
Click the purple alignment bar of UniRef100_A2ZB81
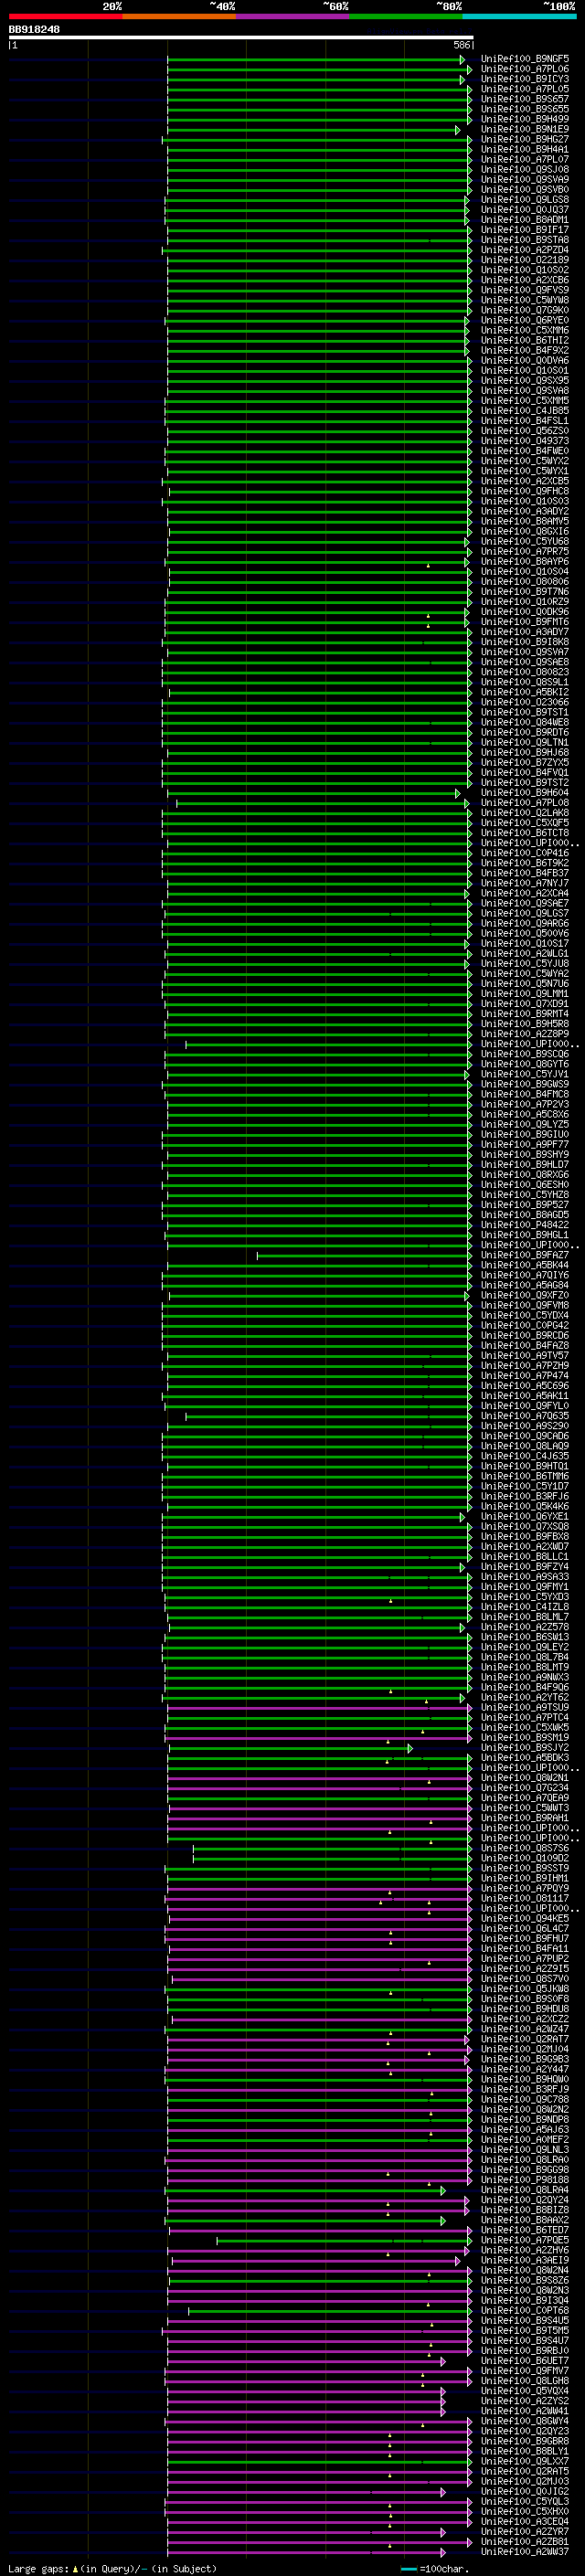point(319,2543)
